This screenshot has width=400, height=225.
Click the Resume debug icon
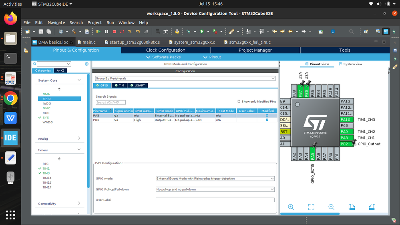tap(98, 31)
